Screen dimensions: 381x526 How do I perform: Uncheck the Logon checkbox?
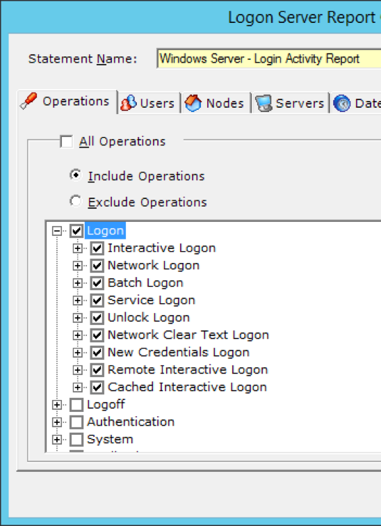pos(76,231)
